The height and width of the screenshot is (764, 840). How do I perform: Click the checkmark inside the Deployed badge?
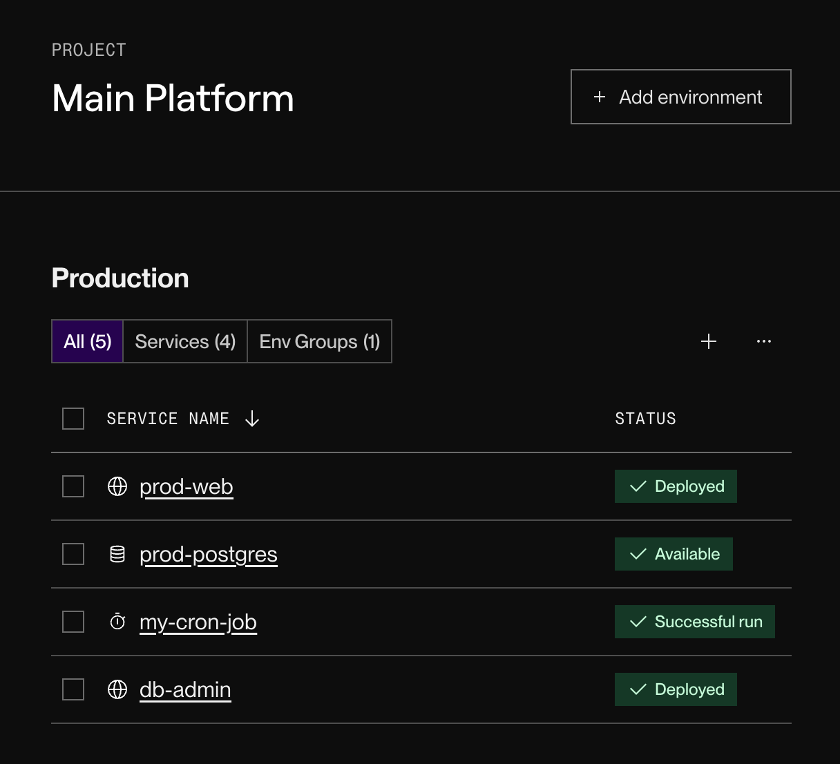pyautogui.click(x=638, y=486)
